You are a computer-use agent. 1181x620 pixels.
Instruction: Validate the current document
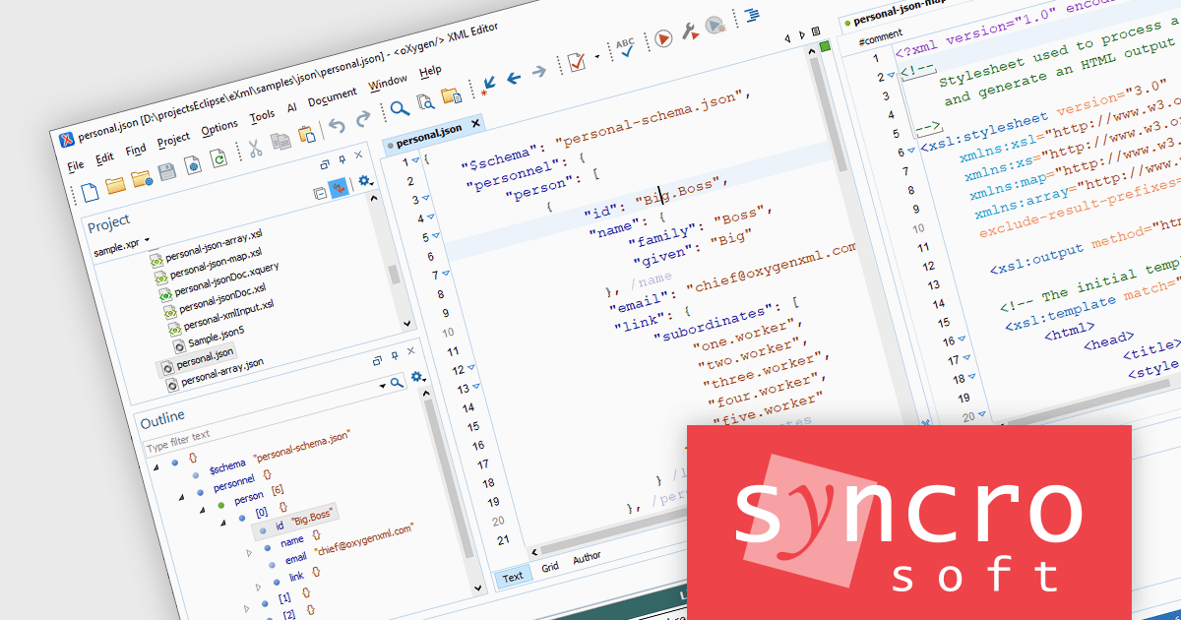[578, 61]
